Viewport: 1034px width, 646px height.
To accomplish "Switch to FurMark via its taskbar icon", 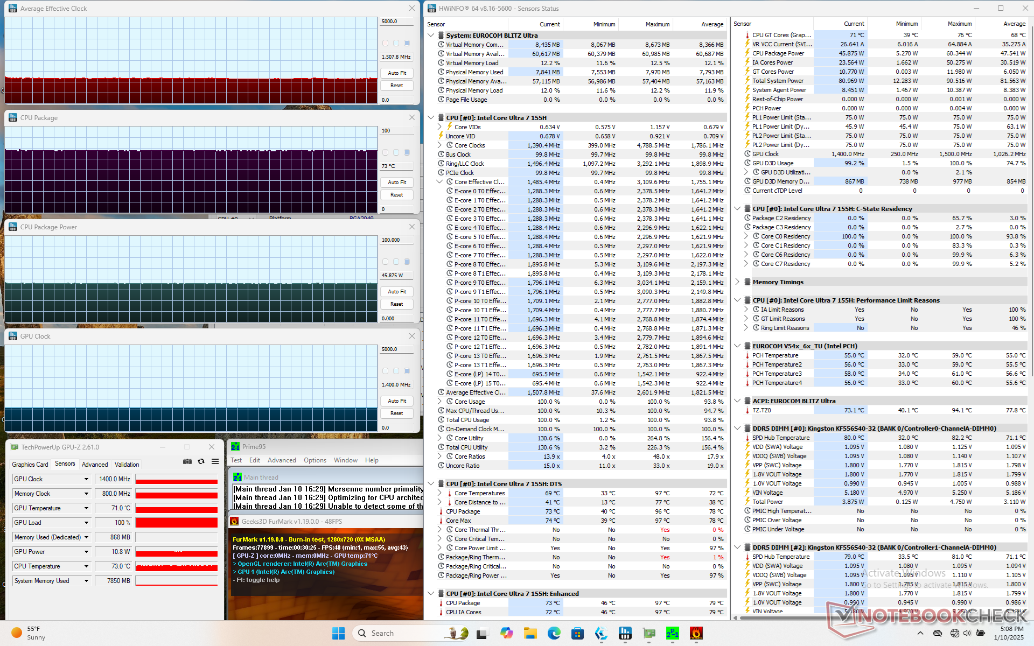I will pos(696,633).
